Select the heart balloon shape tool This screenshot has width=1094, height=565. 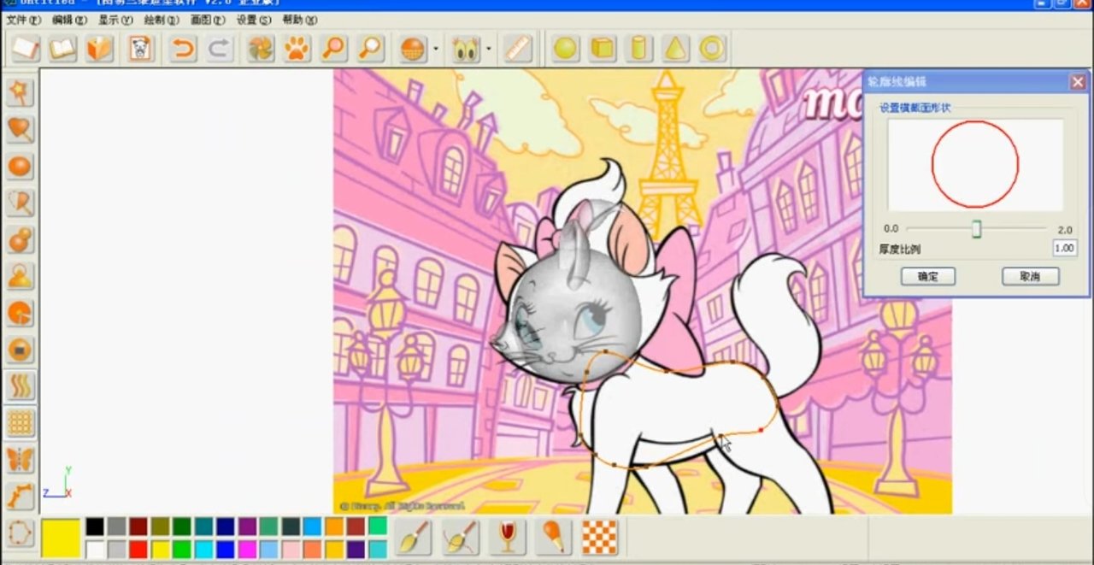[x=20, y=129]
